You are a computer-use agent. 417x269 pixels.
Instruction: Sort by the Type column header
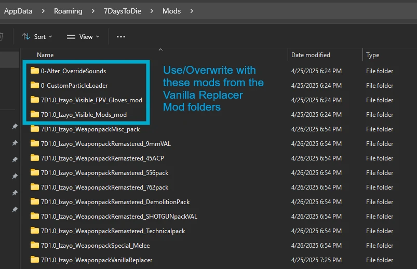(x=372, y=55)
